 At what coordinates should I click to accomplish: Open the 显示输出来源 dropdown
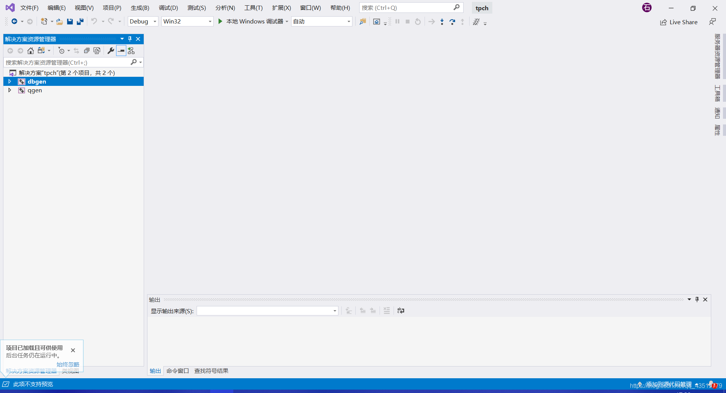click(x=334, y=311)
